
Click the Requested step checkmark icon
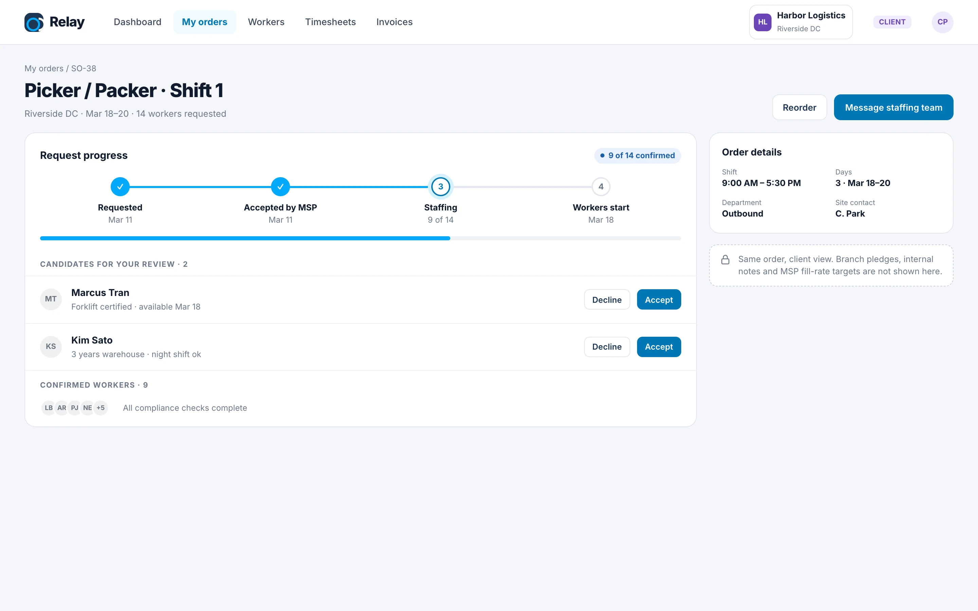click(x=120, y=187)
